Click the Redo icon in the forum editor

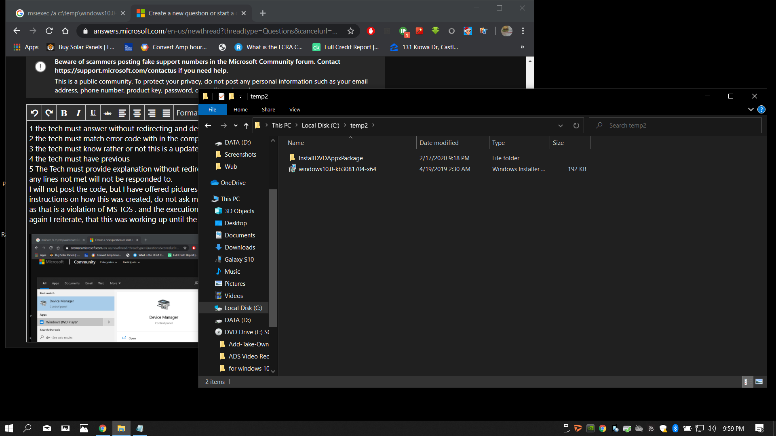coord(49,113)
